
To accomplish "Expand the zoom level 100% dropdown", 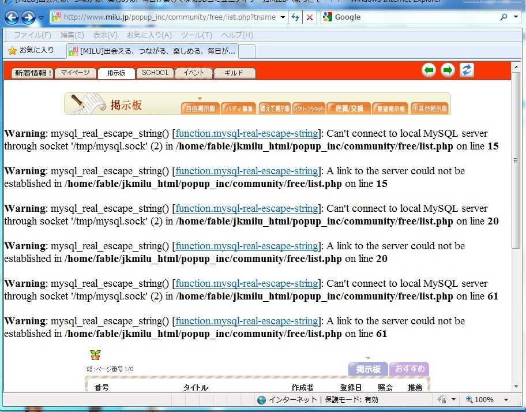I will [x=506, y=400].
